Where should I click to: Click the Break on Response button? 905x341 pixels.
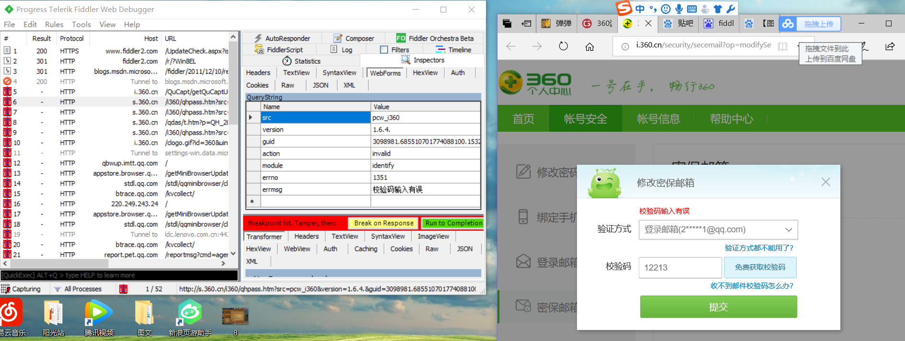click(384, 223)
